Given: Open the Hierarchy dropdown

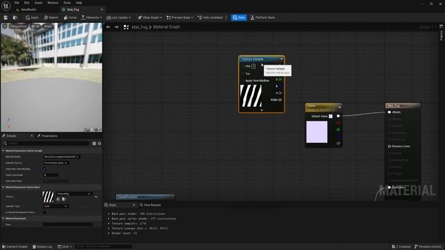Looking at the screenshot, I should [x=92, y=17].
